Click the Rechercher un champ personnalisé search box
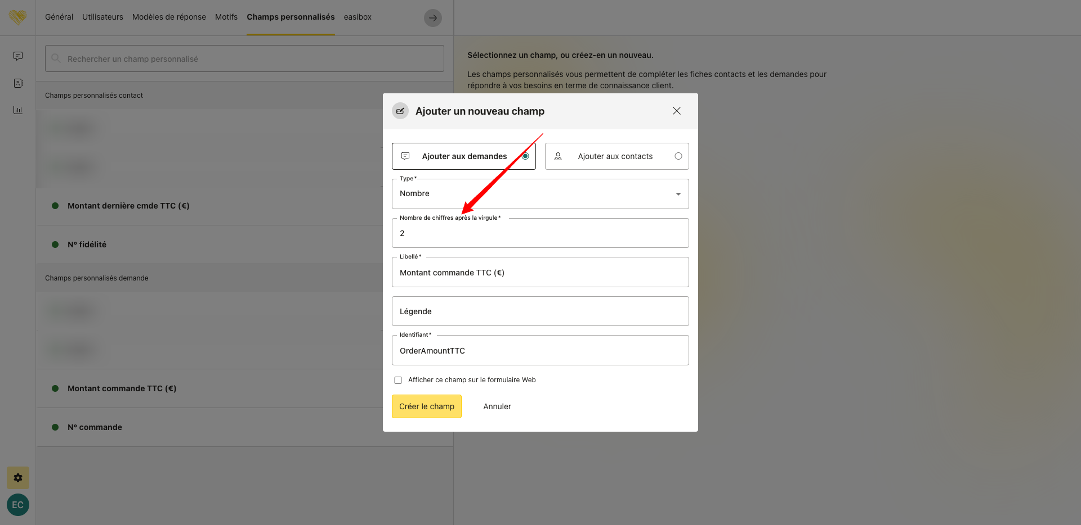This screenshot has height=525, width=1081. point(244,59)
